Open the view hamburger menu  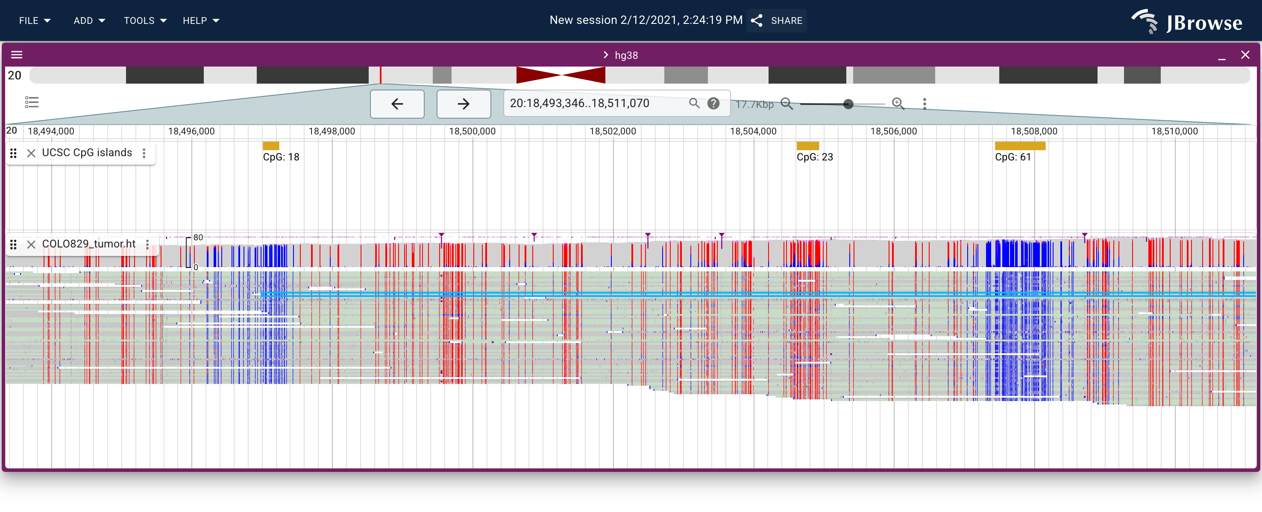pyautogui.click(x=17, y=55)
